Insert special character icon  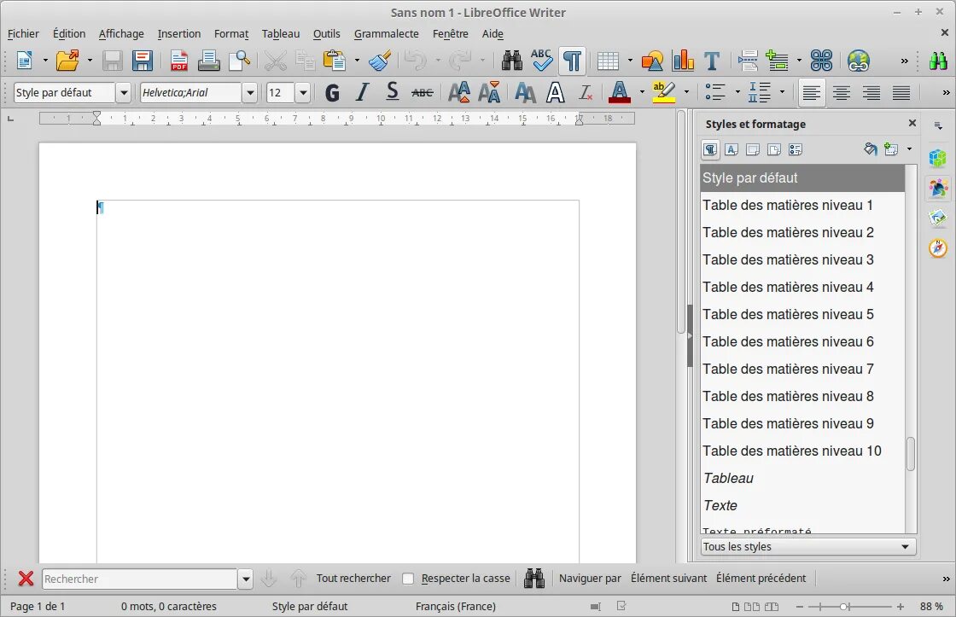821,61
